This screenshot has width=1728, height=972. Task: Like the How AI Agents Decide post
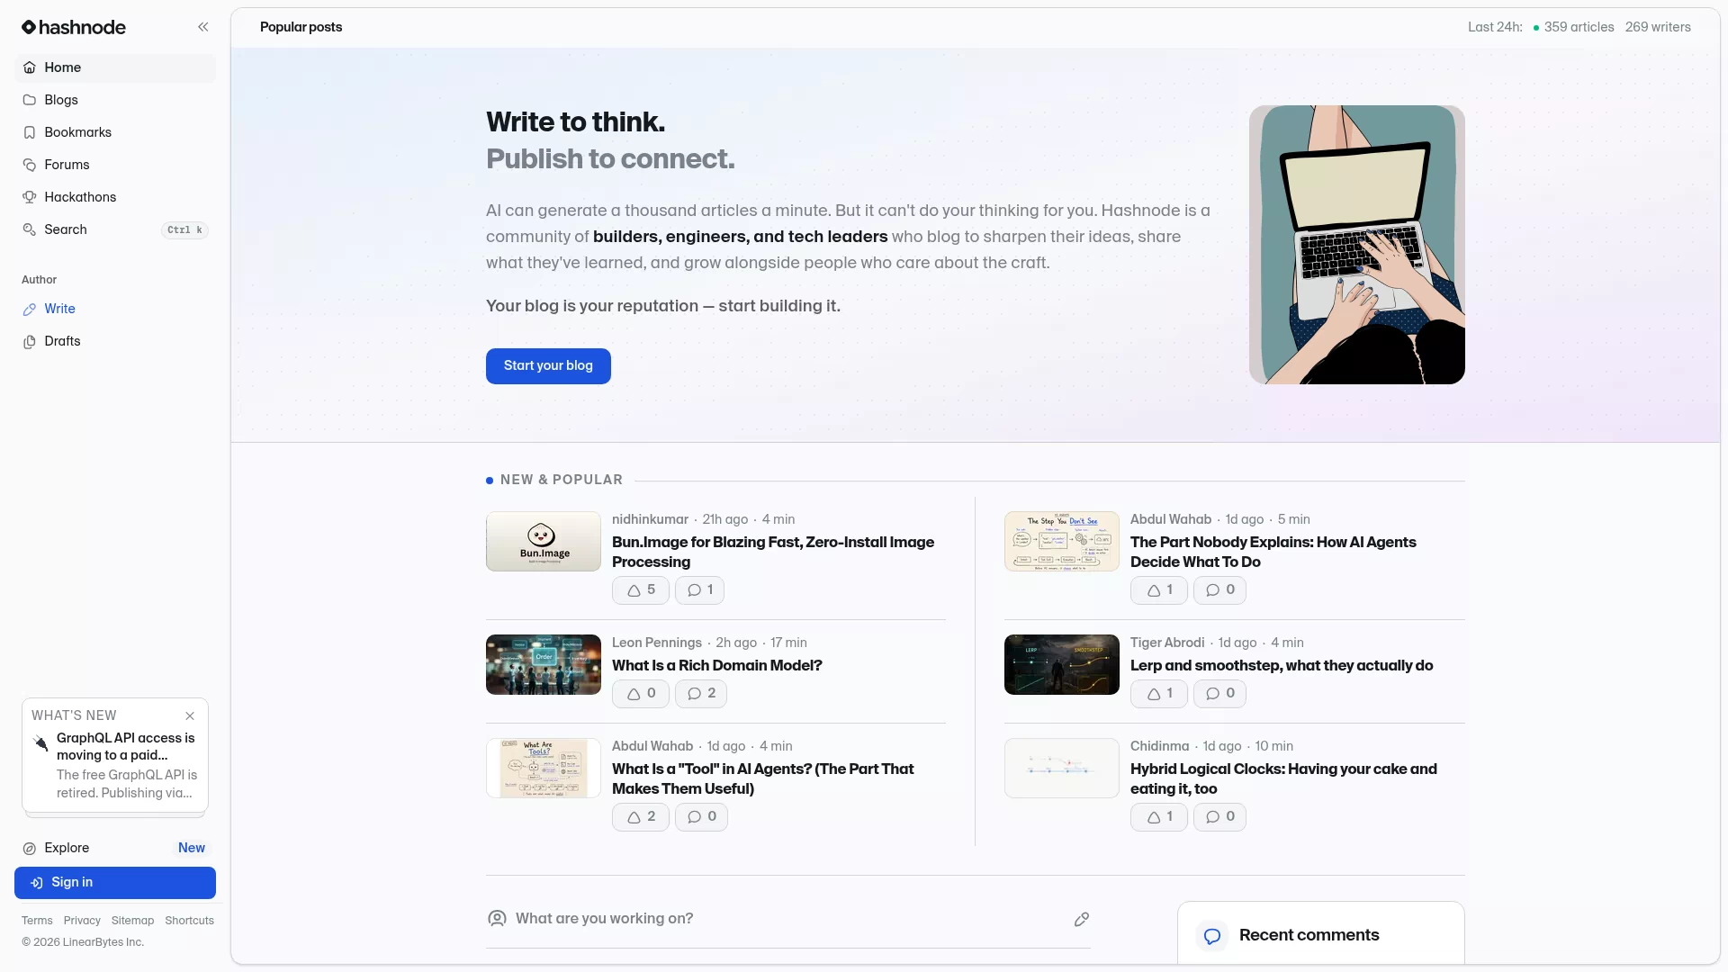(x=1159, y=590)
